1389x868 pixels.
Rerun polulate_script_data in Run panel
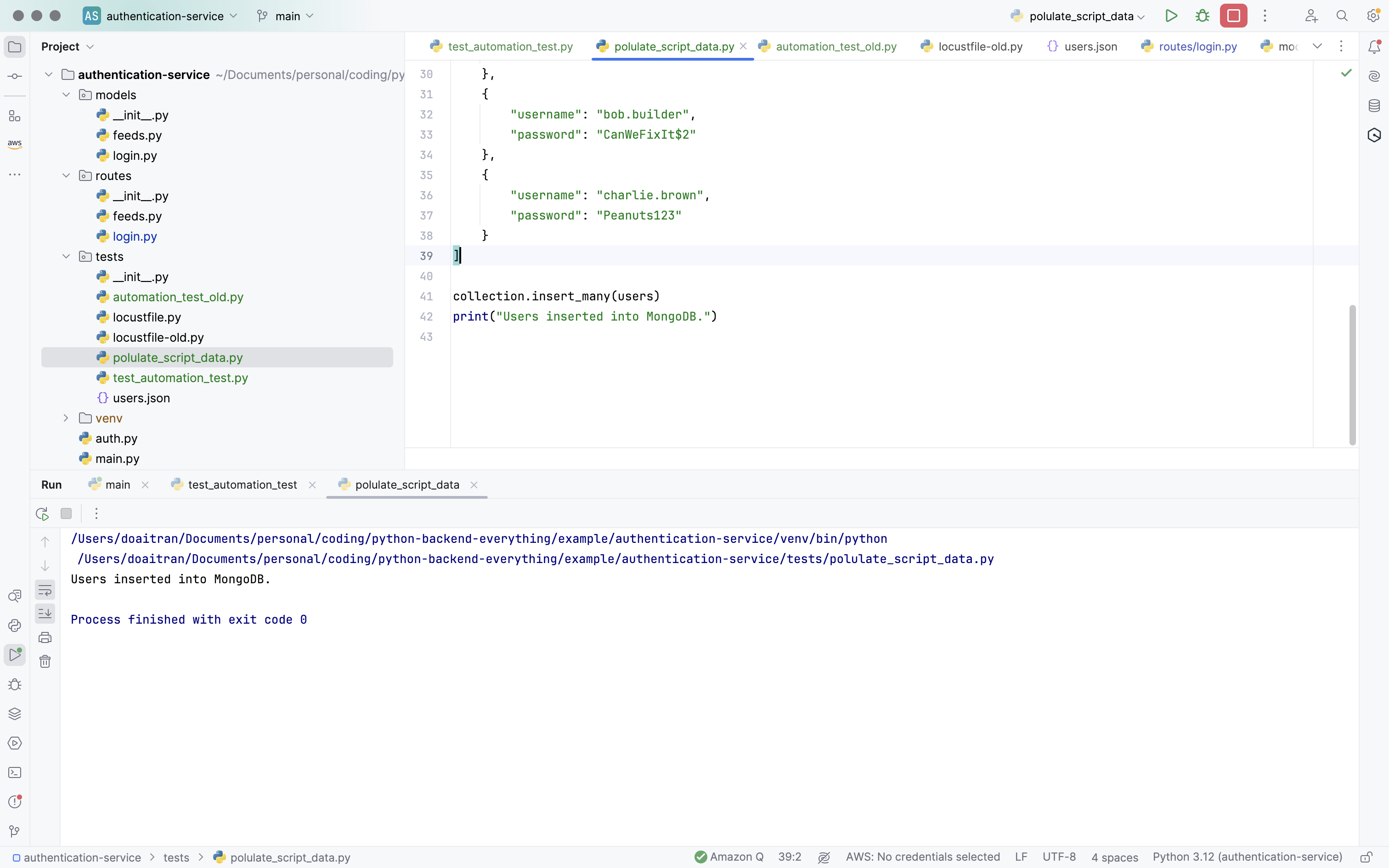click(x=42, y=514)
